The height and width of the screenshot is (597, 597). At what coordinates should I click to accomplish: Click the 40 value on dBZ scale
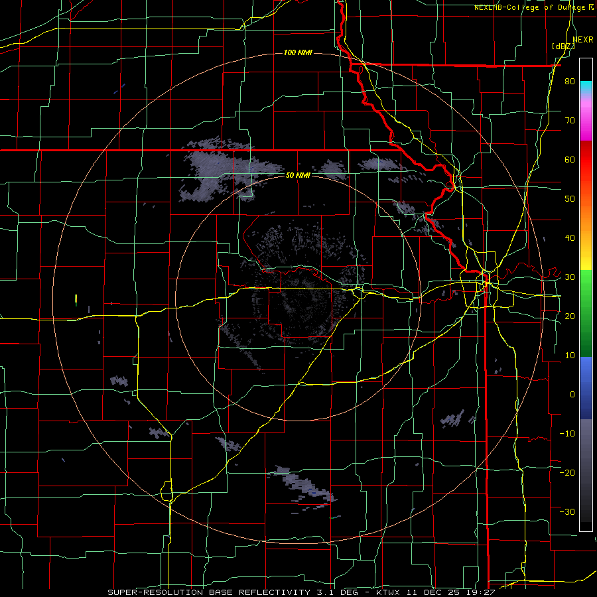point(570,238)
